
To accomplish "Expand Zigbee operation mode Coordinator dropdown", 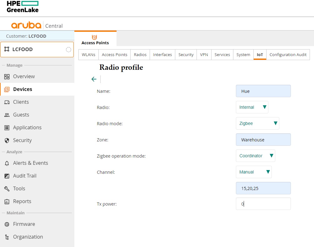I will pos(255,156).
